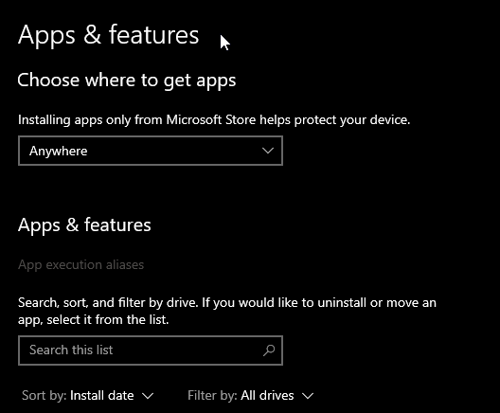The width and height of the screenshot is (500, 413).
Task: Click the large Apps & features page title
Action: [x=108, y=35]
